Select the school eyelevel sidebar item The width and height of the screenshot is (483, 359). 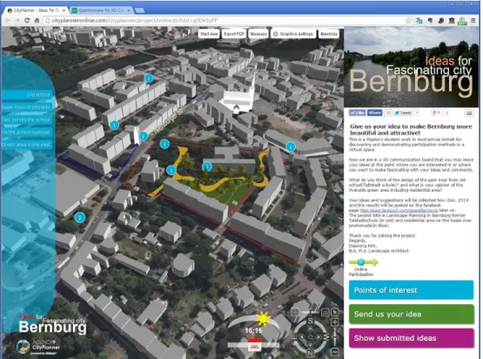(28, 132)
